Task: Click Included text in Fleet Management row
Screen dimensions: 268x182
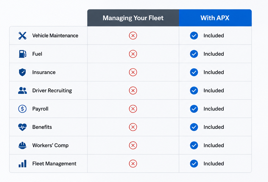Action: tap(214, 164)
